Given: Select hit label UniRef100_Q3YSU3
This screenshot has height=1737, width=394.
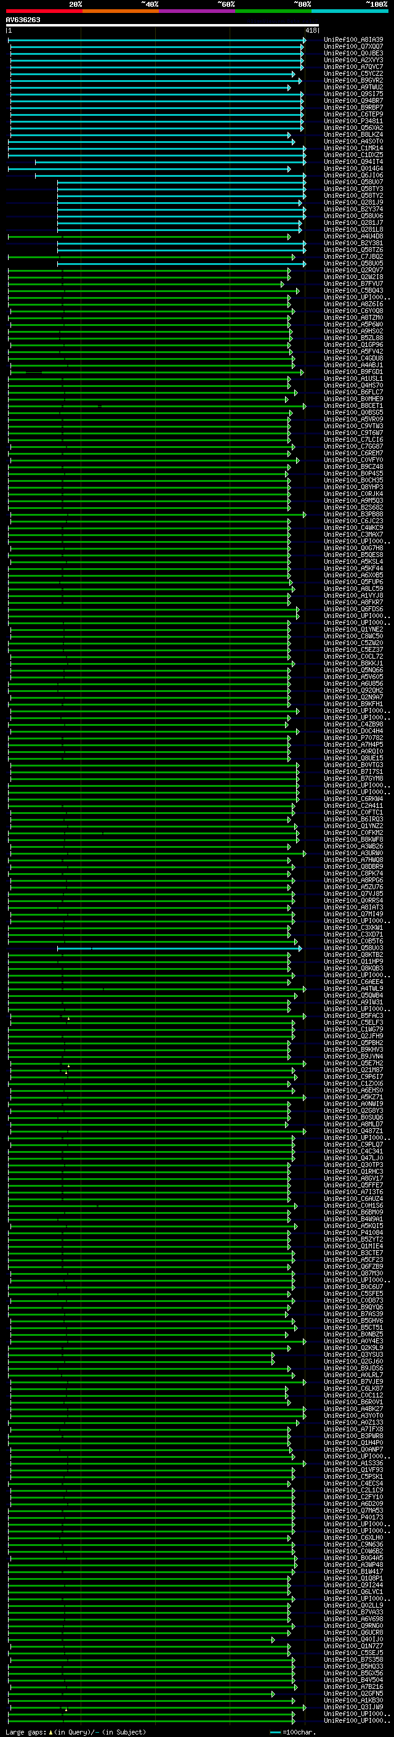Looking at the screenshot, I should click(353, 1355).
